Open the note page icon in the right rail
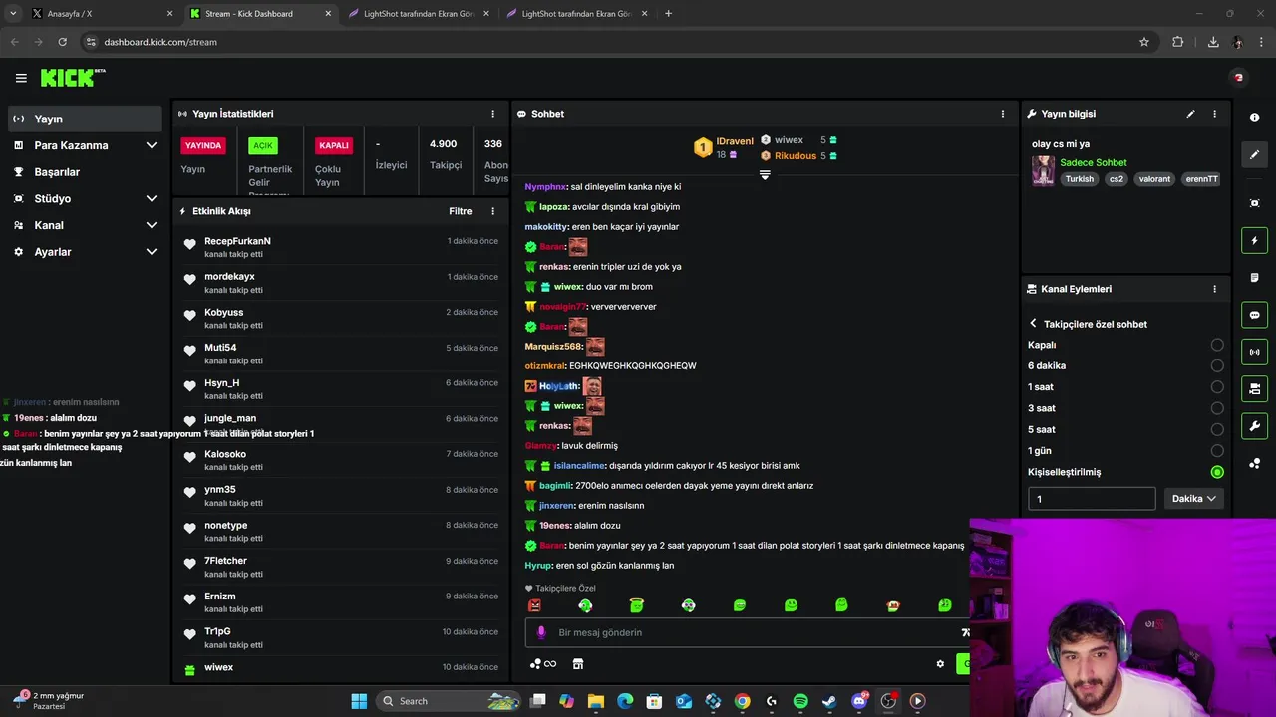This screenshot has width=1276, height=717. [1254, 277]
